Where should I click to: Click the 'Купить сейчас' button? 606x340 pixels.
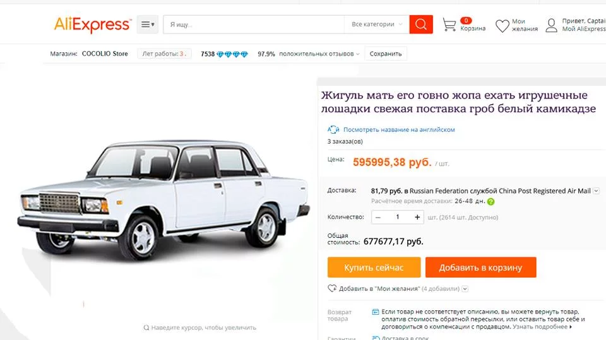[x=374, y=267]
